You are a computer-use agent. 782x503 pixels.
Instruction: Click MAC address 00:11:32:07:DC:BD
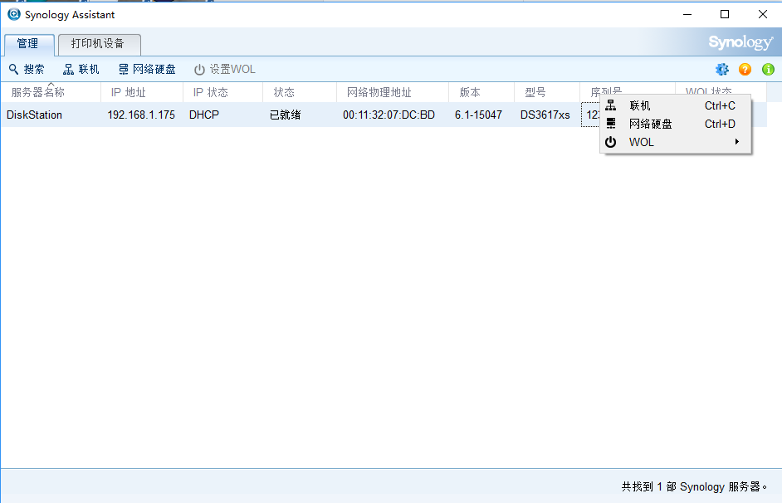click(x=389, y=115)
